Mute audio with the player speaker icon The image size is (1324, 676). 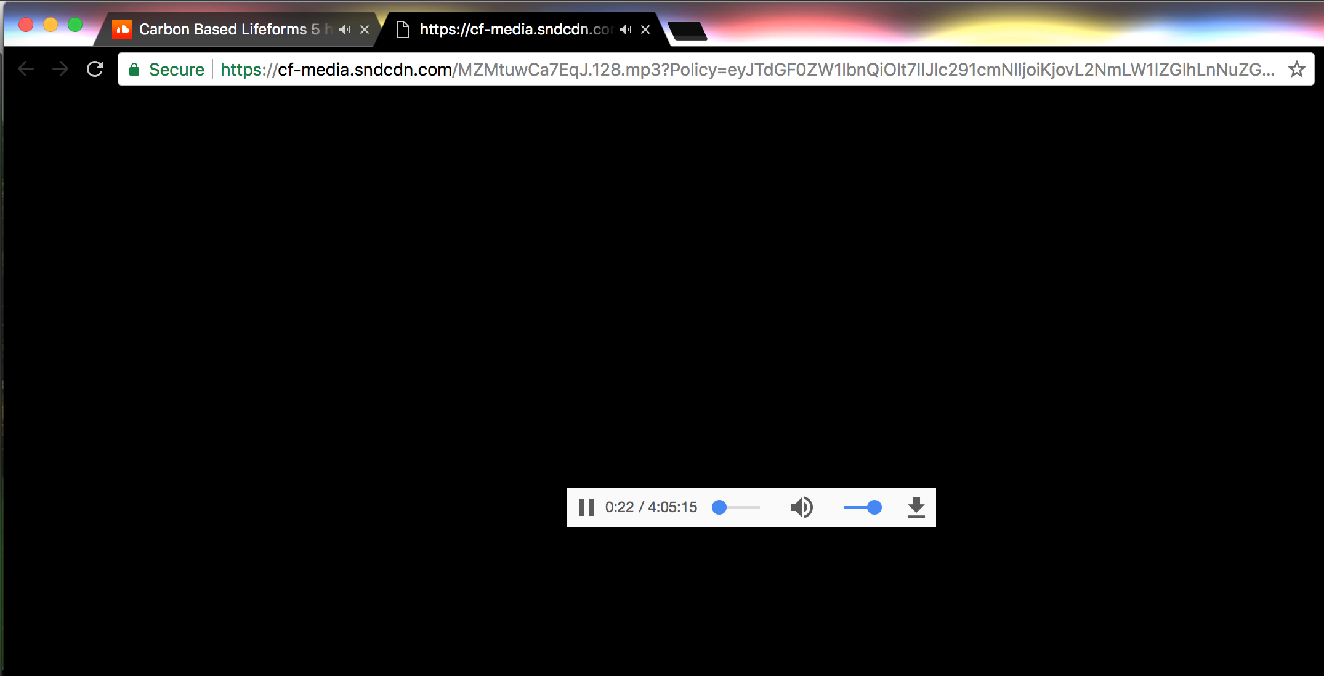pyautogui.click(x=801, y=507)
